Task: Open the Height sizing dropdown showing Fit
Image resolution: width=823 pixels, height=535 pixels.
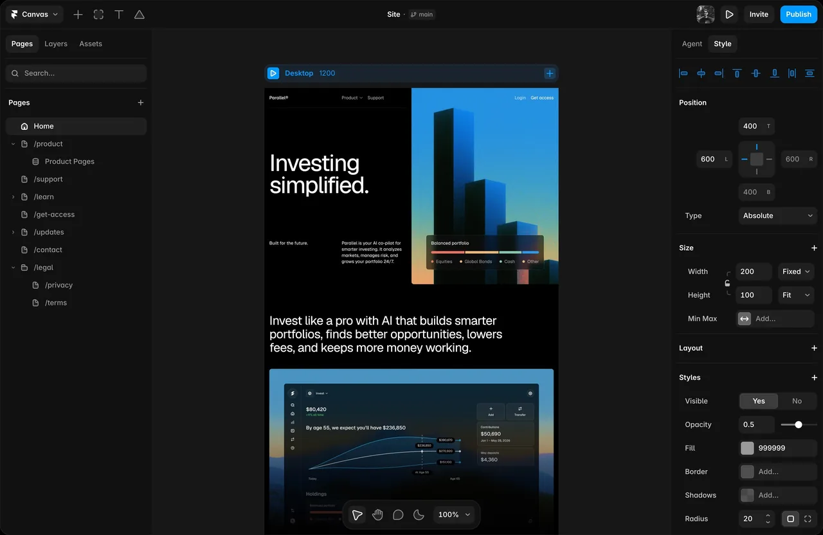Action: point(796,295)
